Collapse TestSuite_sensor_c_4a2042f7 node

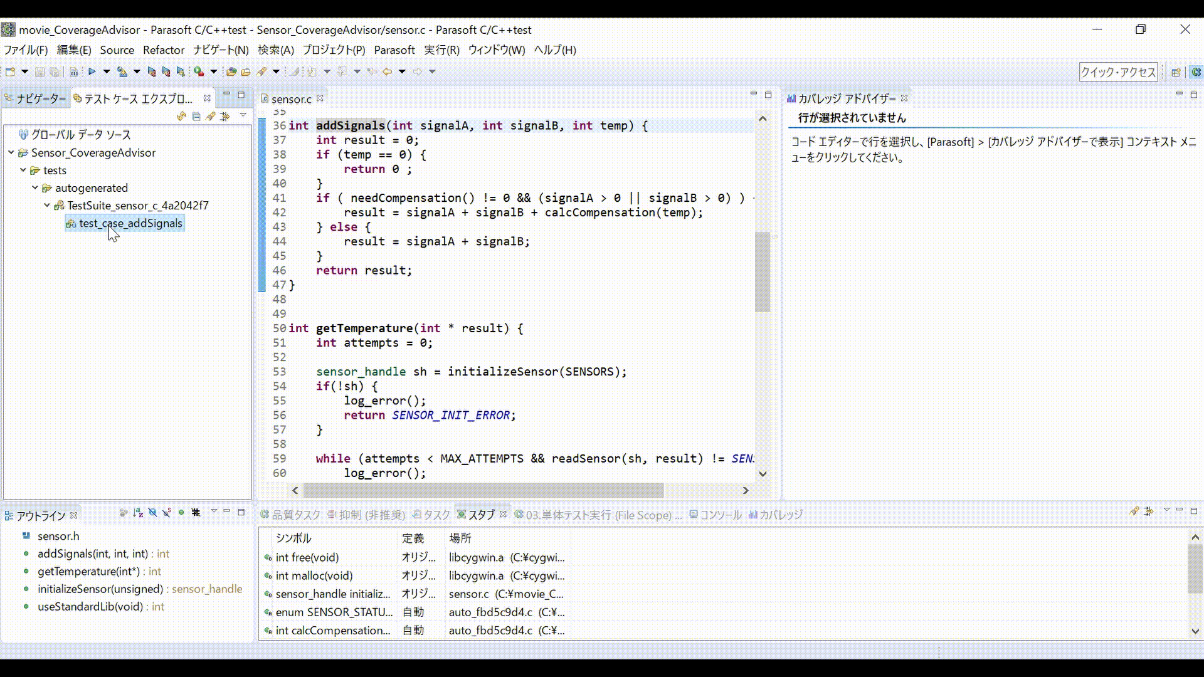[x=47, y=205]
